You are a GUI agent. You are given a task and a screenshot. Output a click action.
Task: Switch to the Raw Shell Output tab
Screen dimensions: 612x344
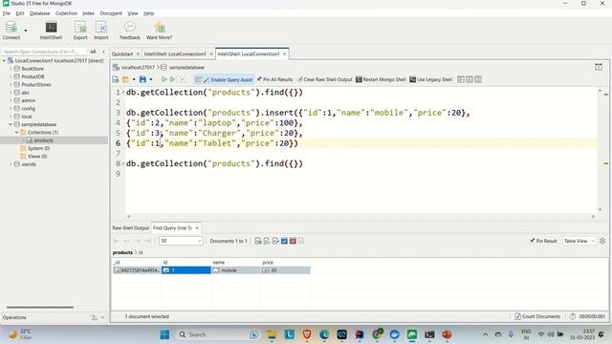131,228
